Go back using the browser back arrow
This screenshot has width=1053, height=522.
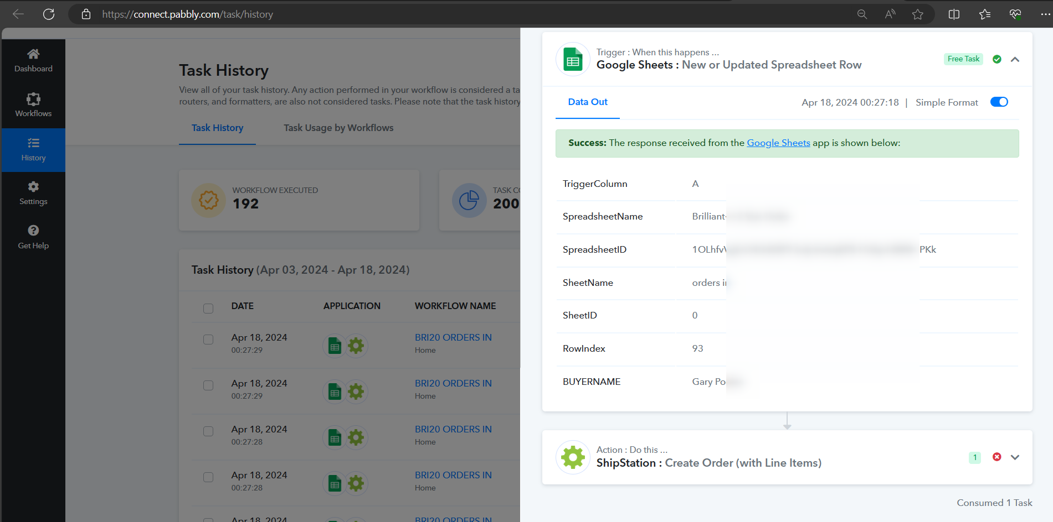coord(18,14)
